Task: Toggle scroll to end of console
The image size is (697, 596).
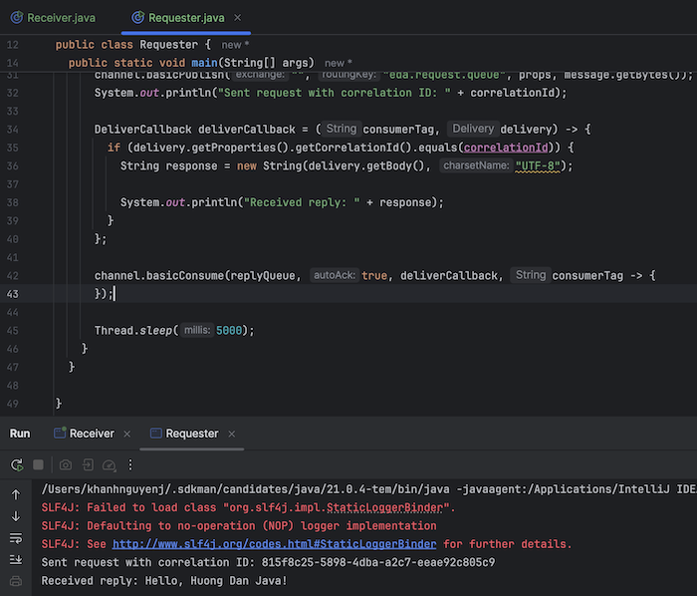Action: pyautogui.click(x=16, y=559)
